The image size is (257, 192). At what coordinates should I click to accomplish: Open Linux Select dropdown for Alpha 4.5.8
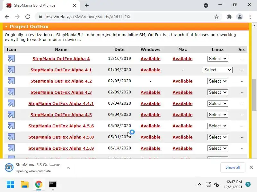tap(217, 137)
